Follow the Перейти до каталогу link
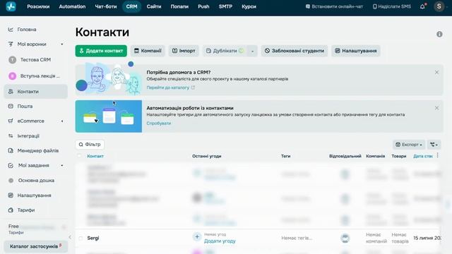The image size is (452, 254). click(171, 87)
